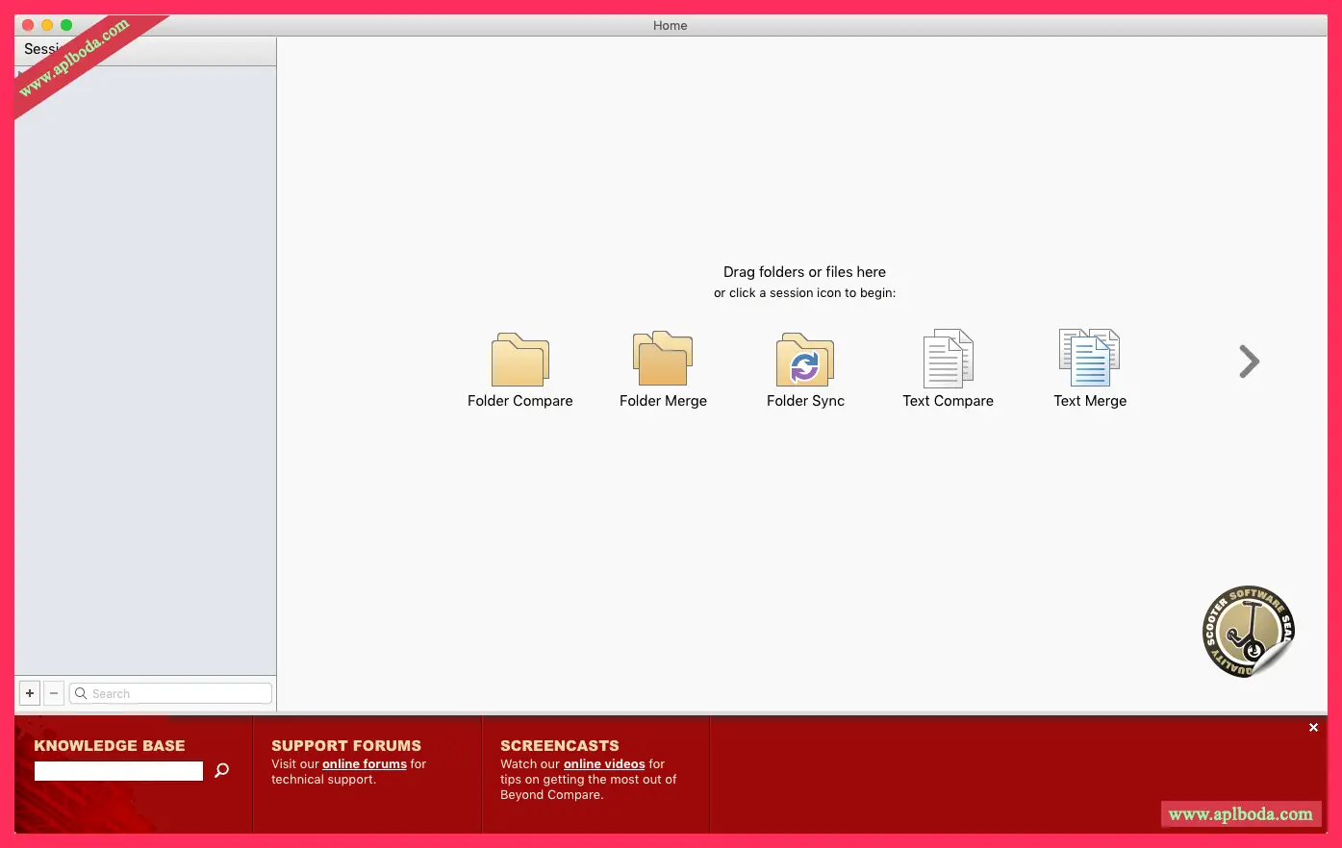This screenshot has width=1342, height=848.
Task: Click the Knowledge Base search text box
Action: point(118,771)
